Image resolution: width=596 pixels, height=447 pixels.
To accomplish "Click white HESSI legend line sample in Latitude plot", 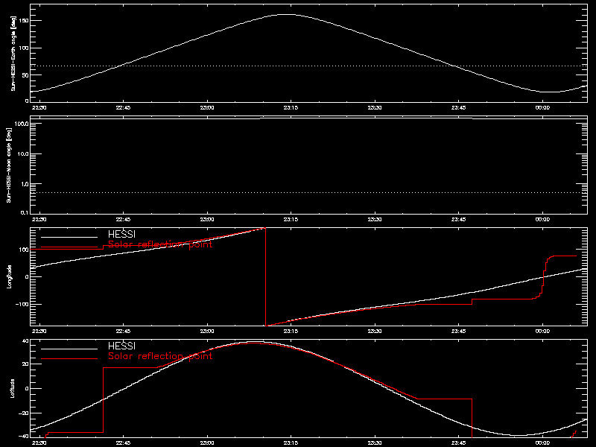I will pos(69,349).
